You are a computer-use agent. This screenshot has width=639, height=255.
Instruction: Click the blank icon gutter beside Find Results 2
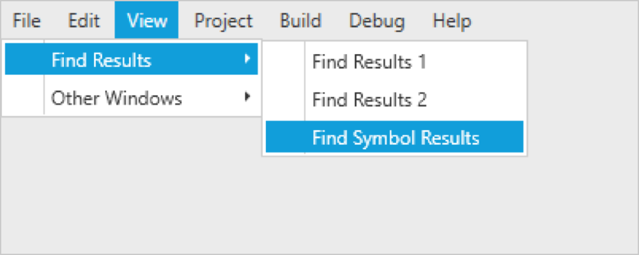click(286, 100)
